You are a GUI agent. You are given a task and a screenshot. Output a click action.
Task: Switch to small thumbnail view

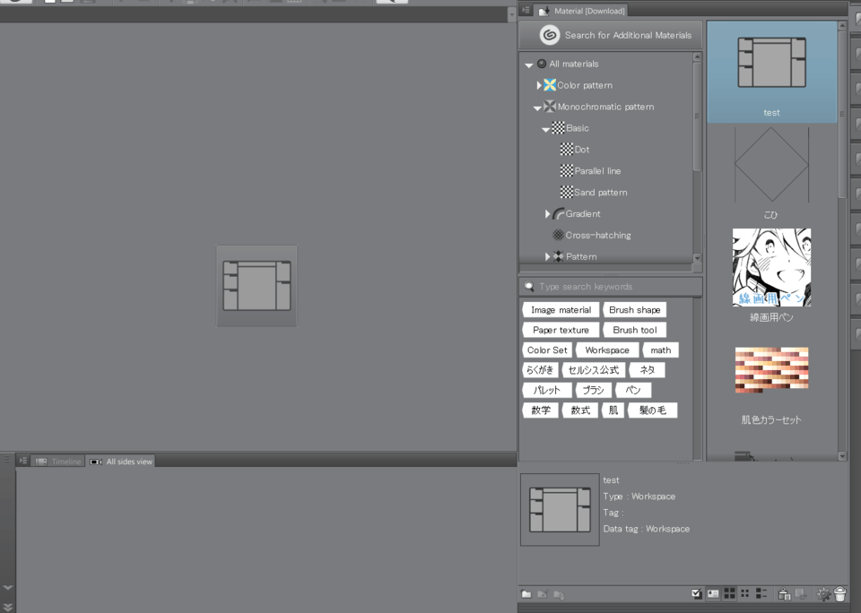(745, 593)
